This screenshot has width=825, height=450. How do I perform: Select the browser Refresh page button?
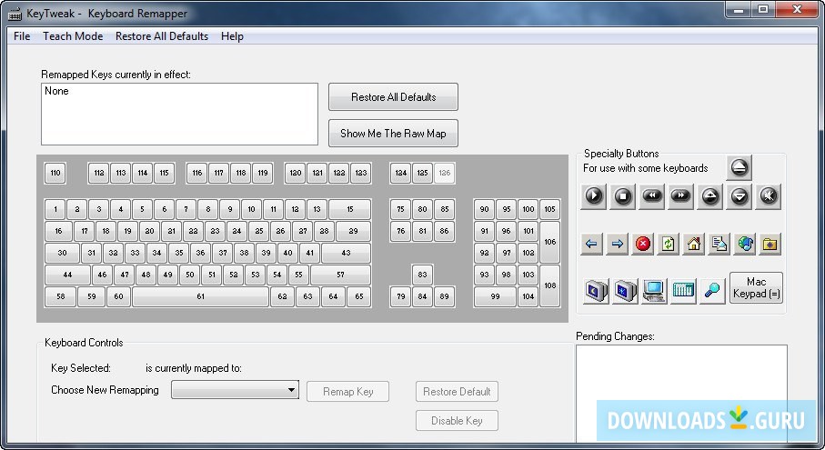[x=669, y=244]
